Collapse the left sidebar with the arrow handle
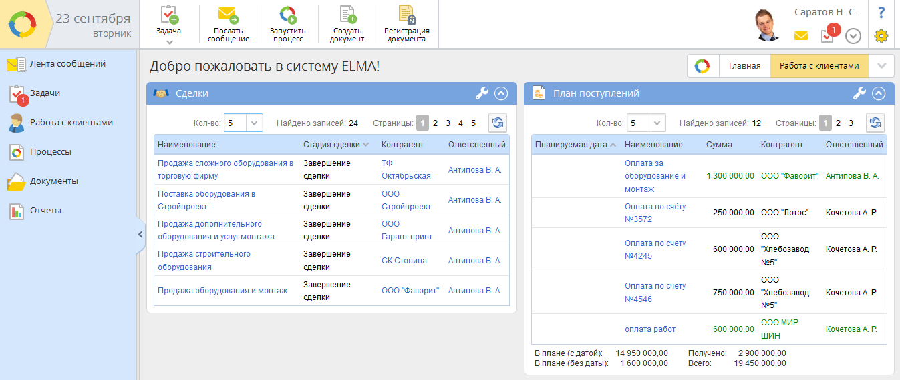Viewport: 900px width, 380px height. [x=140, y=234]
